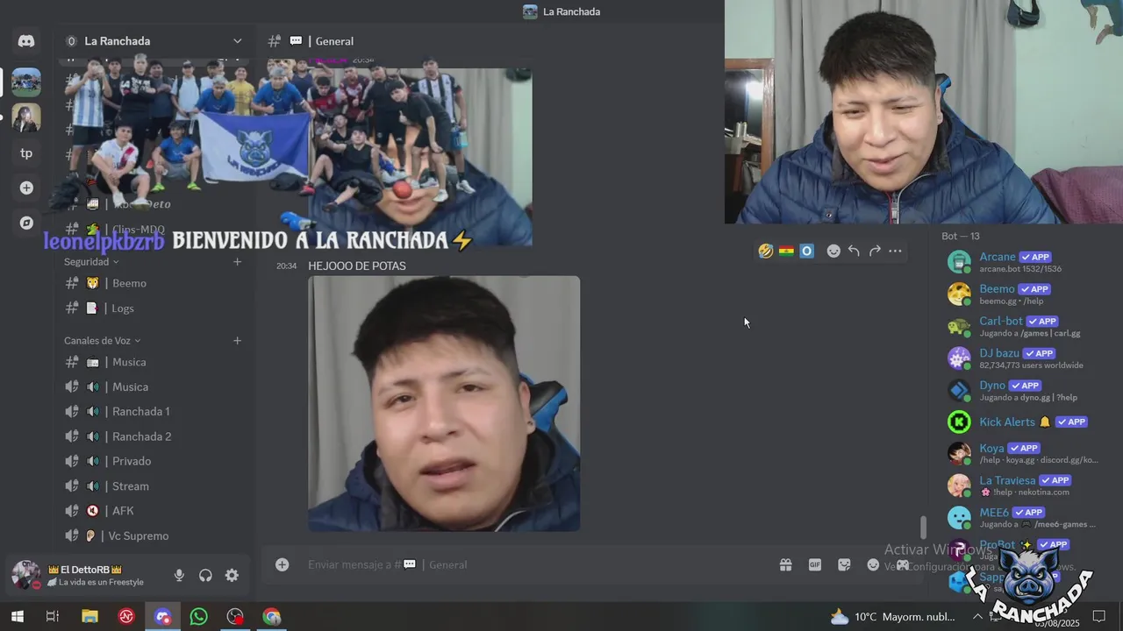Open the large selfie image attachment
The height and width of the screenshot is (631, 1123).
(444, 404)
